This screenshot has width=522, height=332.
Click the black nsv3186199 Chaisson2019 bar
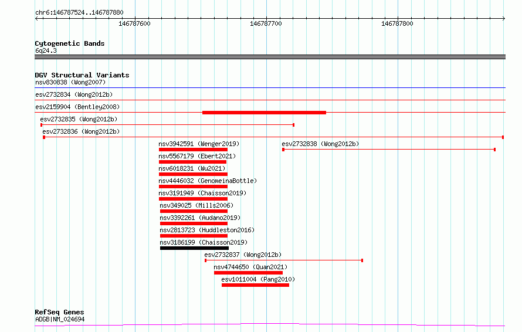194,248
